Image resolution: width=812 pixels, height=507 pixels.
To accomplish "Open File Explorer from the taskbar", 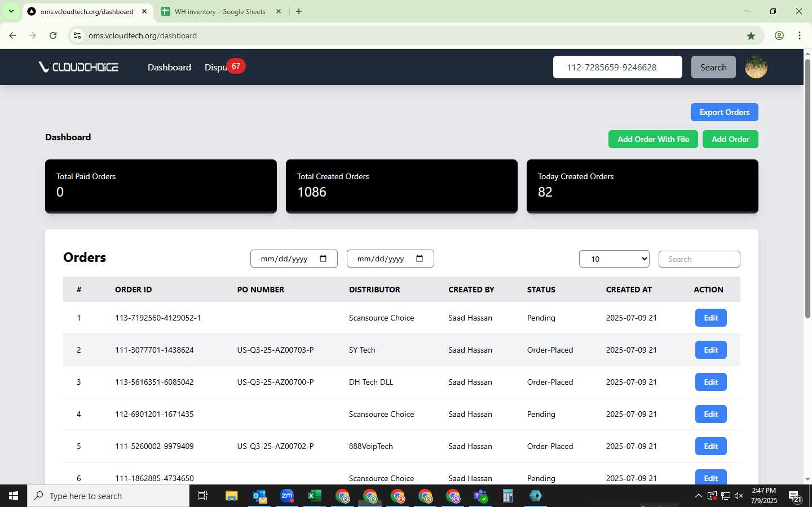I will pos(231,496).
